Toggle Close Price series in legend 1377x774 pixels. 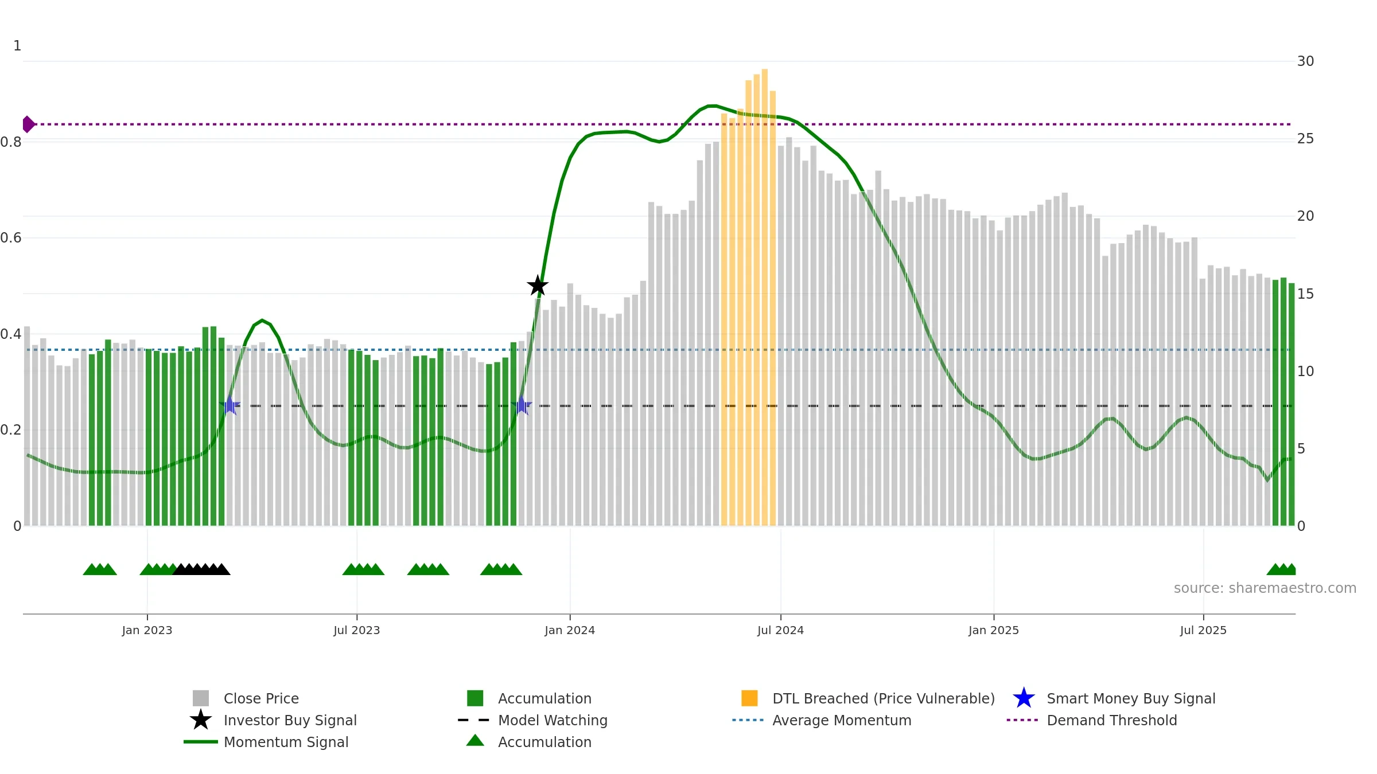pyautogui.click(x=246, y=698)
